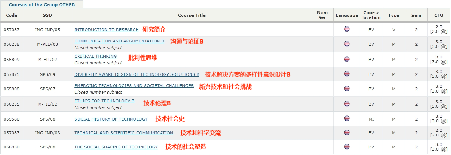The width and height of the screenshot is (451, 155).
Task: Select course code 055809
Action: coord(11,60)
